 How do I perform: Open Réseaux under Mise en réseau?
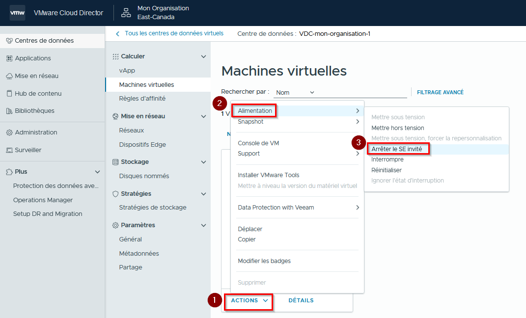(x=132, y=131)
